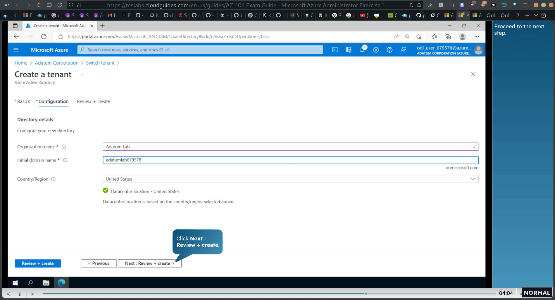
Task: Click the Country/Region info icon
Action: tap(54, 179)
